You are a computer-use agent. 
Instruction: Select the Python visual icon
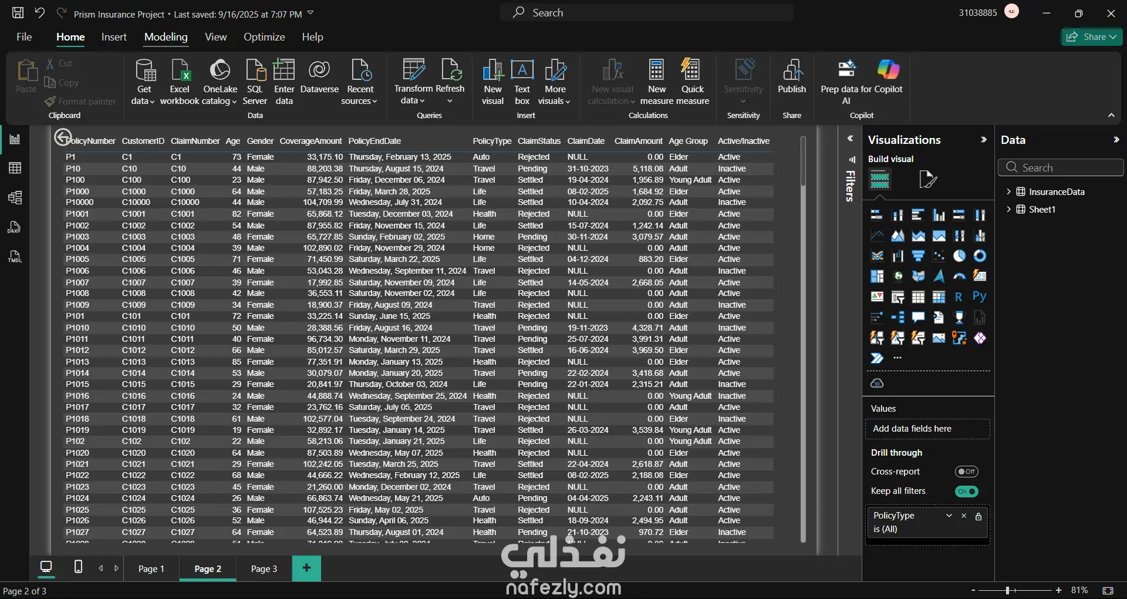pyautogui.click(x=980, y=297)
